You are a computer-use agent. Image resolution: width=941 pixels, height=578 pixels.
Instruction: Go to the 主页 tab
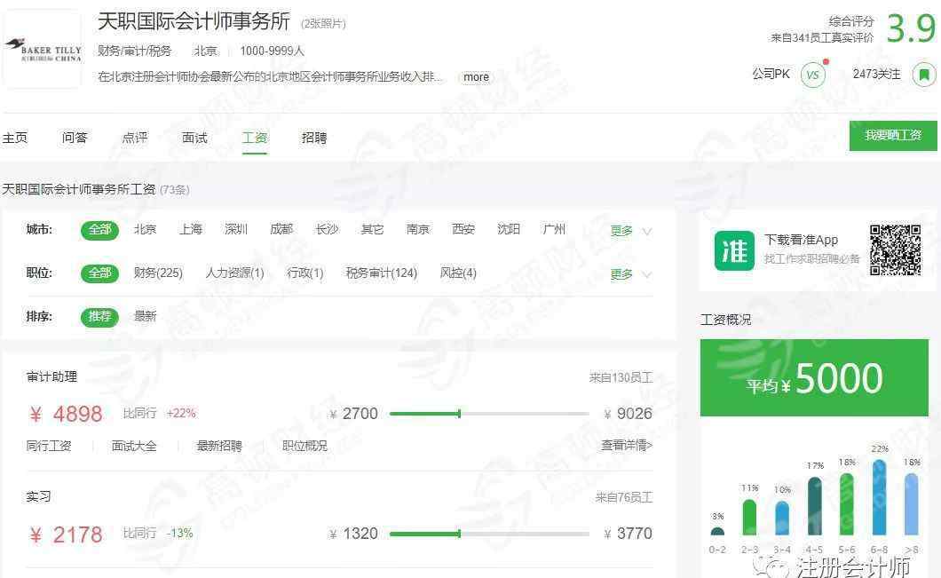click(15, 138)
